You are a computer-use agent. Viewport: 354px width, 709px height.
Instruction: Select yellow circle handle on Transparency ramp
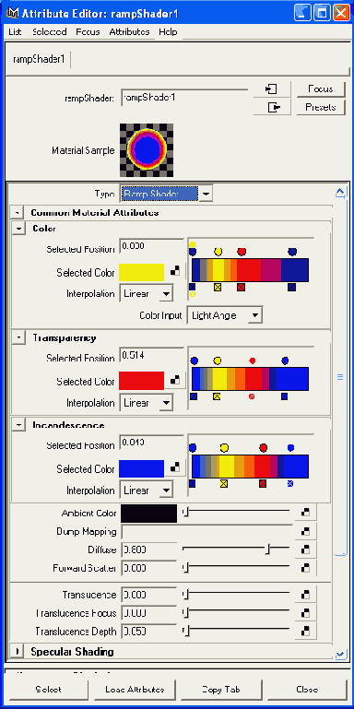[x=217, y=360]
